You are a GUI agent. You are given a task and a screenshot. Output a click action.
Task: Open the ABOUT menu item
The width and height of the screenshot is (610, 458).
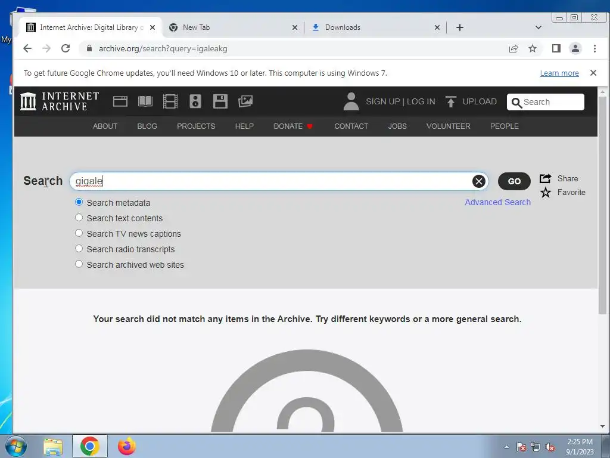pyautogui.click(x=105, y=126)
